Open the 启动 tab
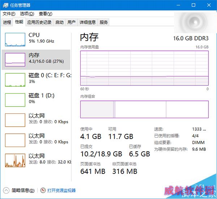The width and height of the screenshot is (217, 199). 59,22
